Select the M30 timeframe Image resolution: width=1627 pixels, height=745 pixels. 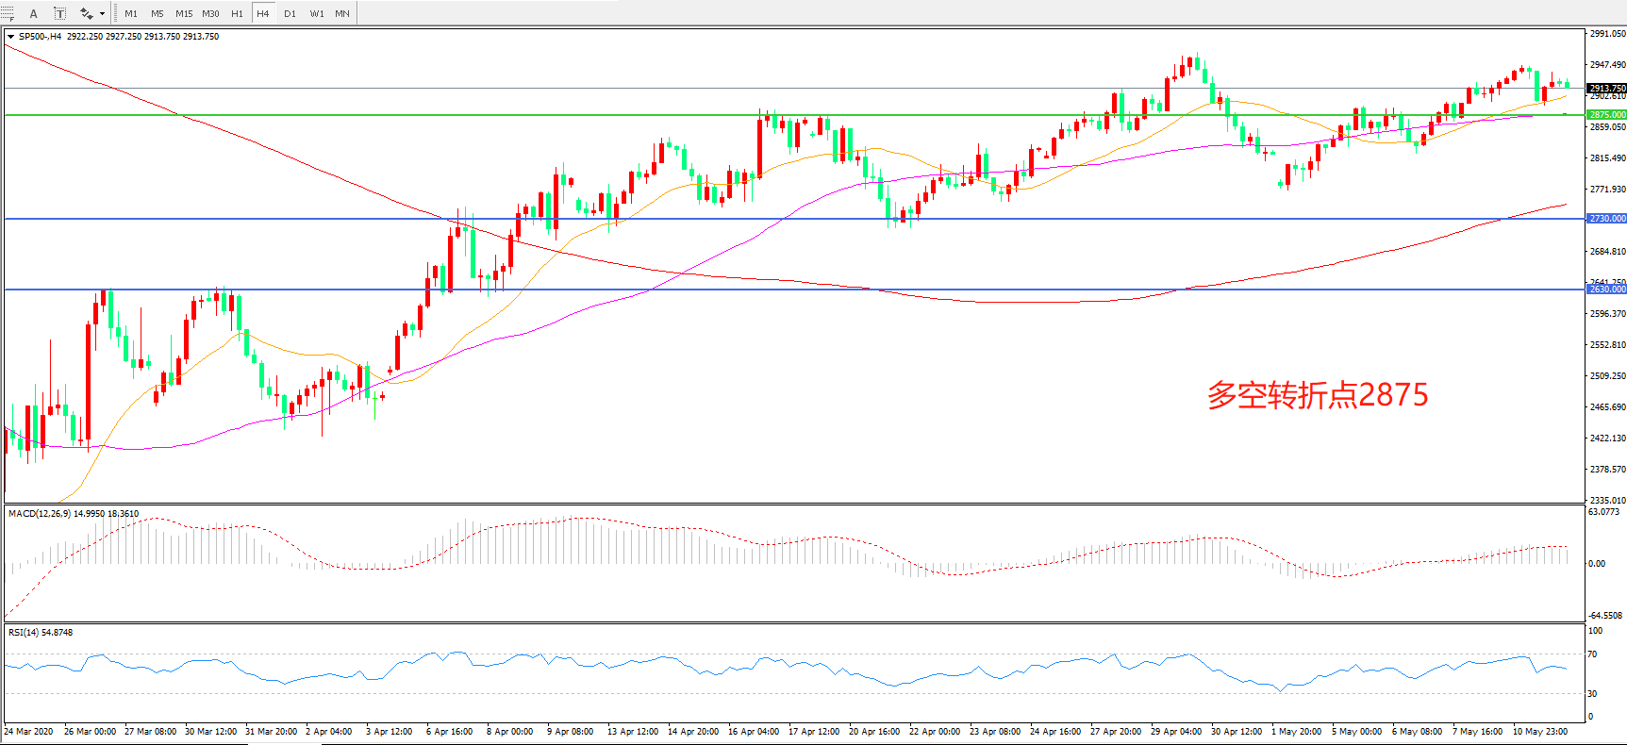click(210, 13)
